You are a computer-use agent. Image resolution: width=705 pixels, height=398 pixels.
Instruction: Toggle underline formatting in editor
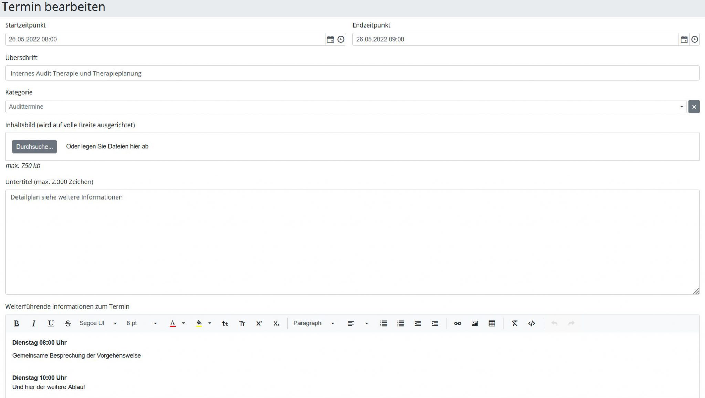(x=51, y=323)
